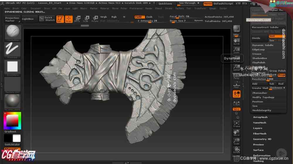The height and width of the screenshot is (164, 293).
Task: Toggle the PolyF wireframe icon
Action: click(236, 159)
